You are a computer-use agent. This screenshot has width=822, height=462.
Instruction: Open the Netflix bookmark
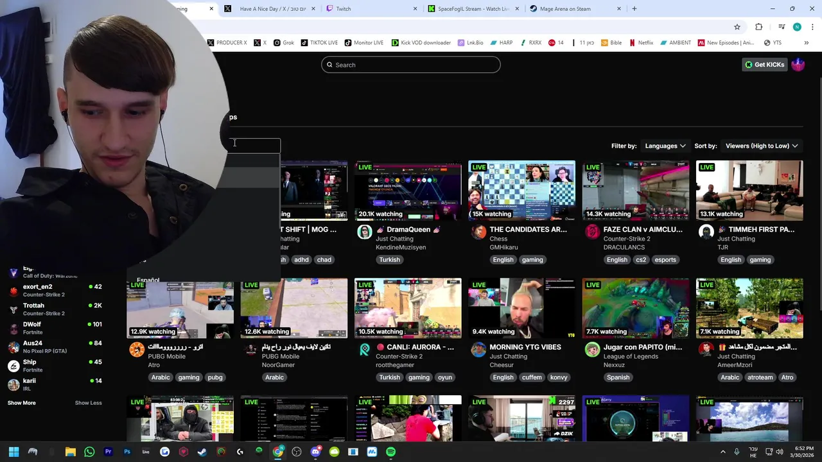(641, 43)
